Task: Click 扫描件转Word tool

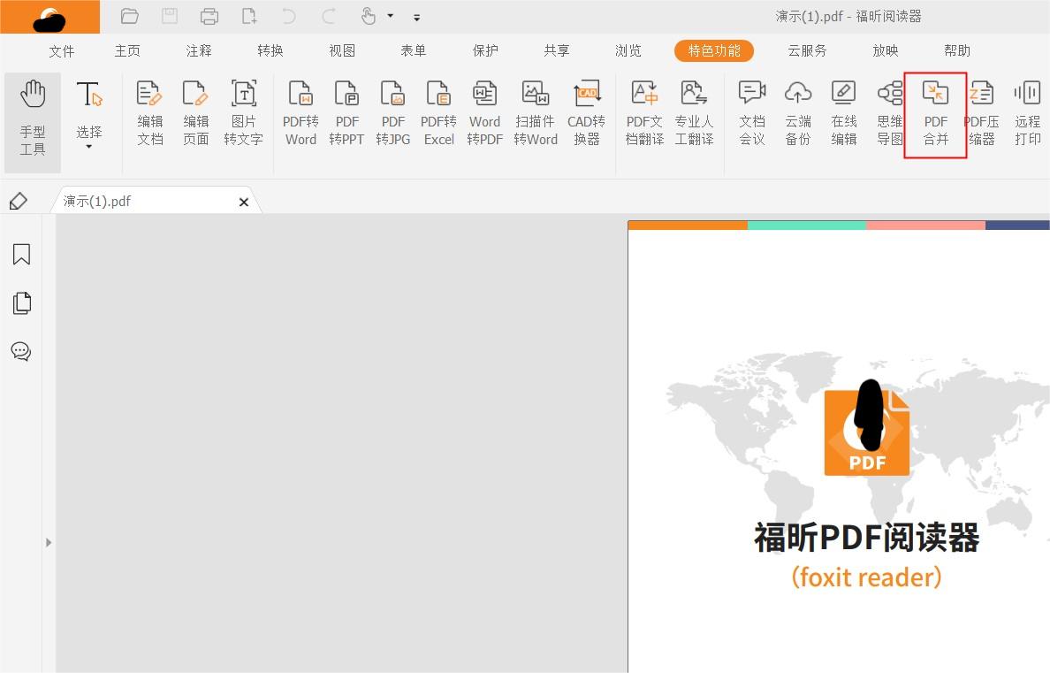Action: tap(536, 112)
